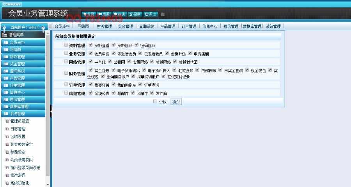
Task: Check the 全选 select-all checkbox
Action: pyautogui.click(x=155, y=101)
